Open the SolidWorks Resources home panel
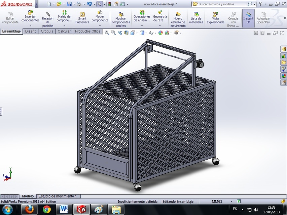 [x=284, y=49]
